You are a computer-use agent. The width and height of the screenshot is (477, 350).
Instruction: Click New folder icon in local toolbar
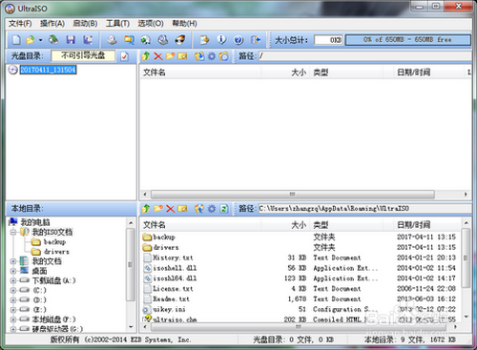(x=158, y=209)
